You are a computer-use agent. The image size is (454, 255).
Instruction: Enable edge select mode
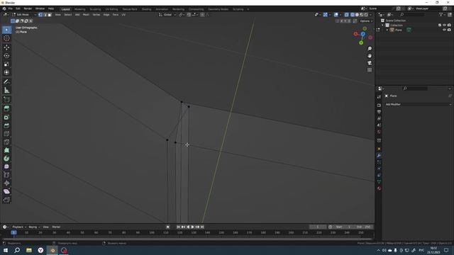click(45, 14)
